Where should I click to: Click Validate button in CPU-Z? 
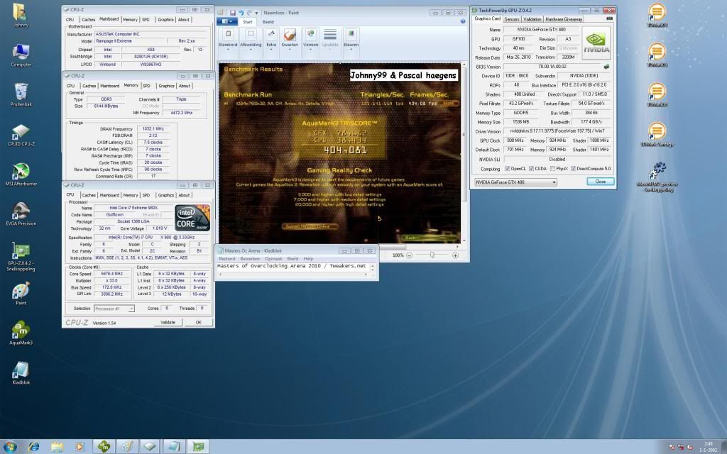[168, 323]
